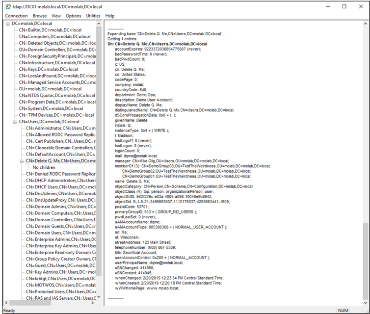370x314 pixels.
Task: Click the LDP application icon in title bar
Action: (x=8, y=6)
